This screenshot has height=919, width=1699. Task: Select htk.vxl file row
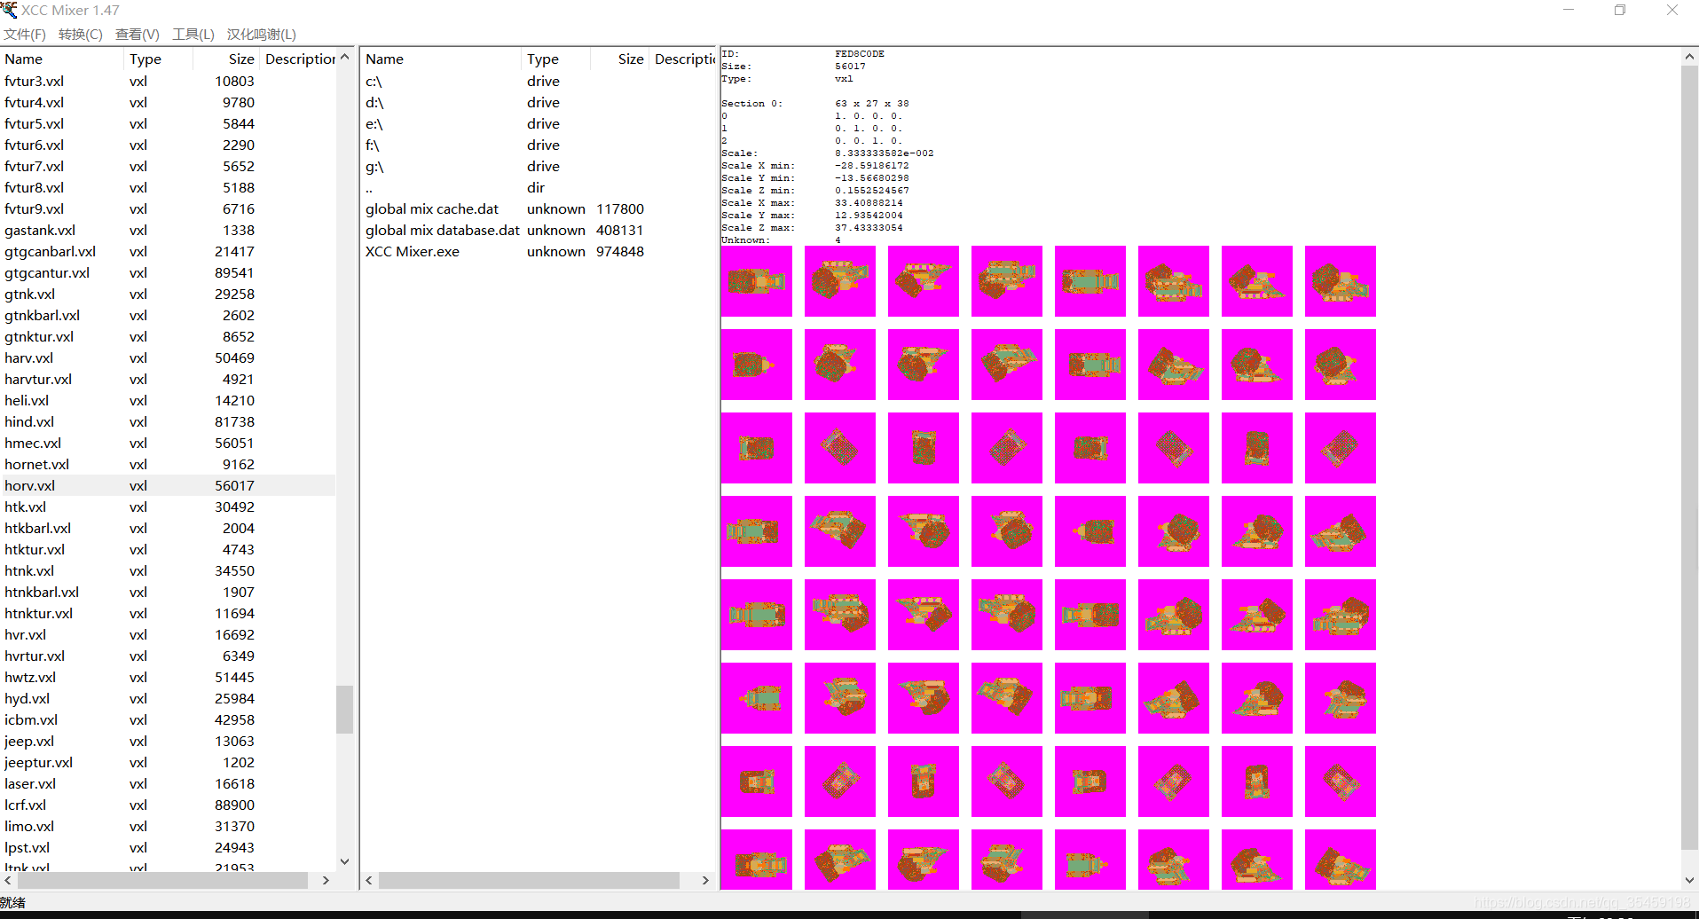169,507
